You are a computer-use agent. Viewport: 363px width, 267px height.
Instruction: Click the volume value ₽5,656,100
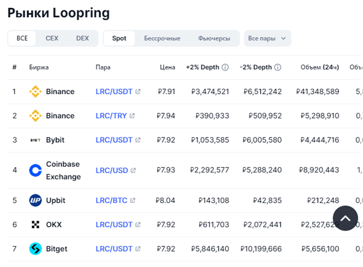320,249
